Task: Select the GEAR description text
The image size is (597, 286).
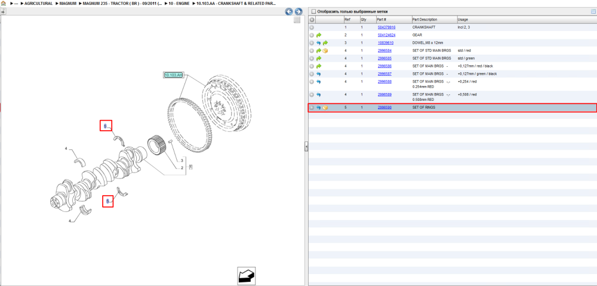Action: coord(417,35)
